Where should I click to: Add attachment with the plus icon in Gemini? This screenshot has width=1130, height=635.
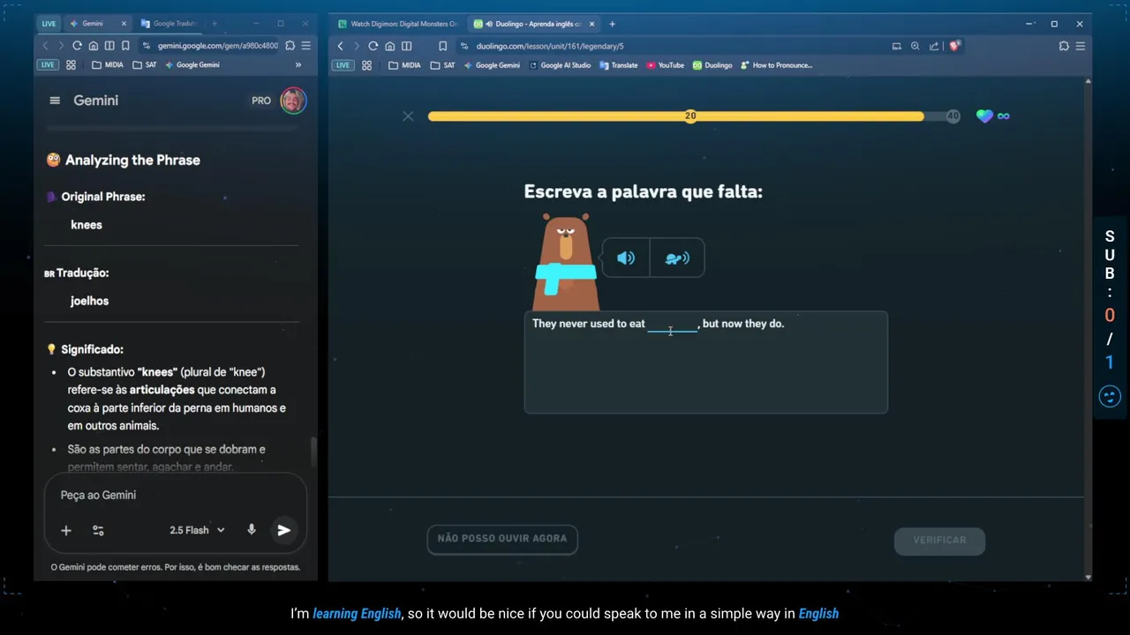pos(66,530)
